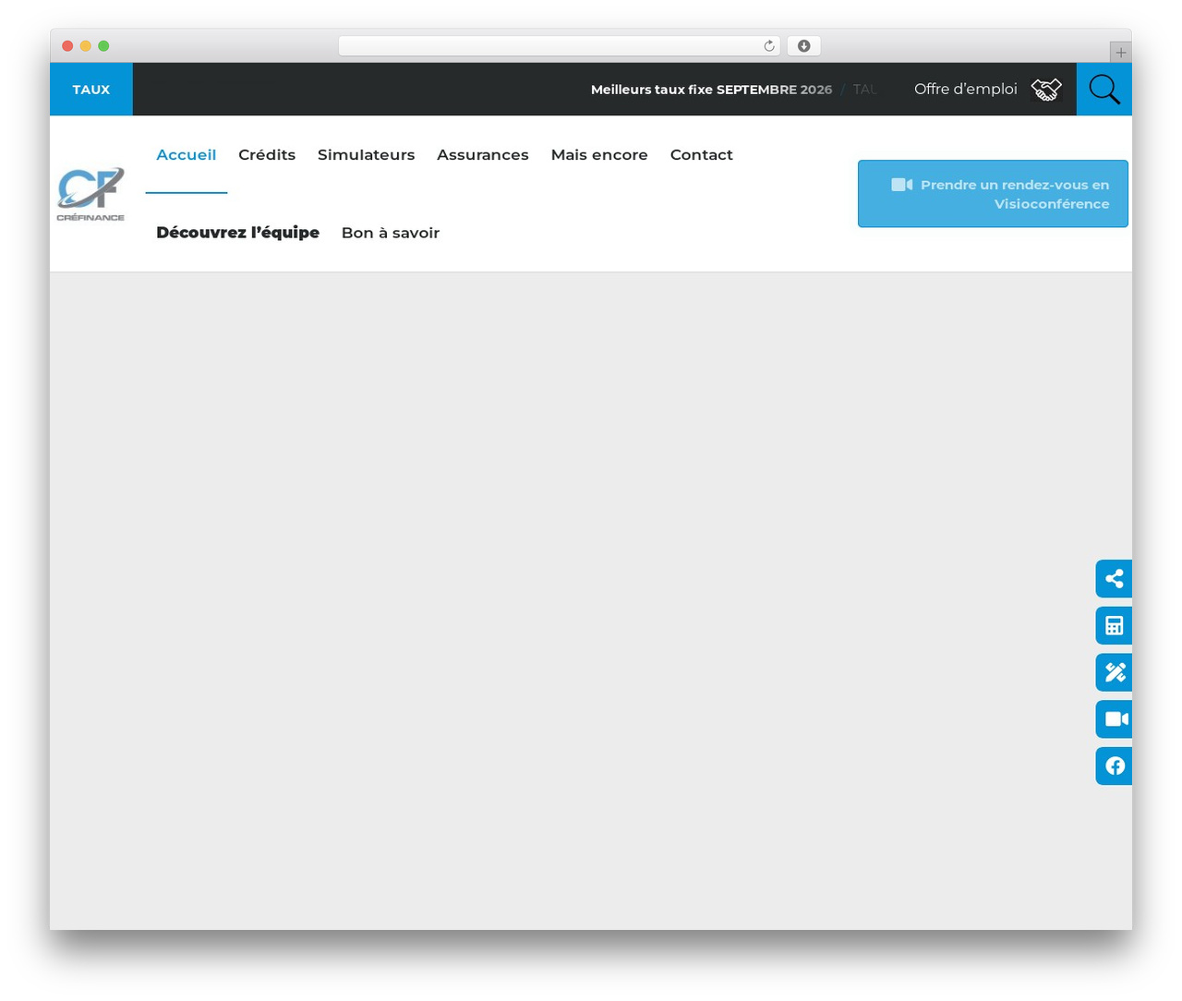Open the Simulateurs menu
Screen dimensions: 1182x1001
[367, 154]
